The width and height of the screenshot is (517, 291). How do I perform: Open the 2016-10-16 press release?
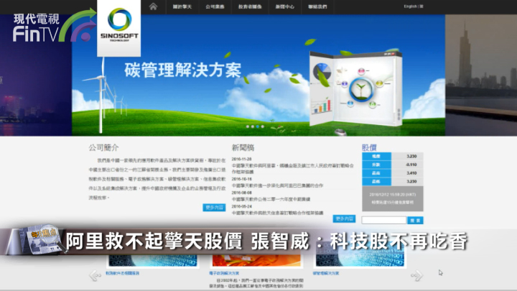click(x=277, y=185)
